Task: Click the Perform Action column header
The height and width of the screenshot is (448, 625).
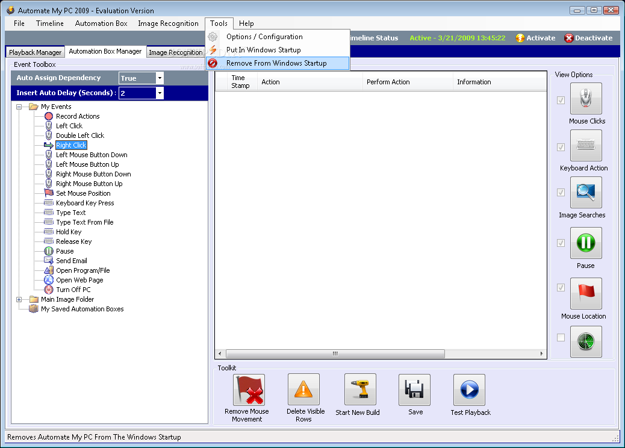Action: coord(408,82)
